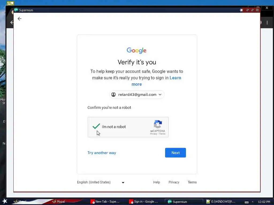Click the star Start button on taskbar
274x205 pixels.
4,201
